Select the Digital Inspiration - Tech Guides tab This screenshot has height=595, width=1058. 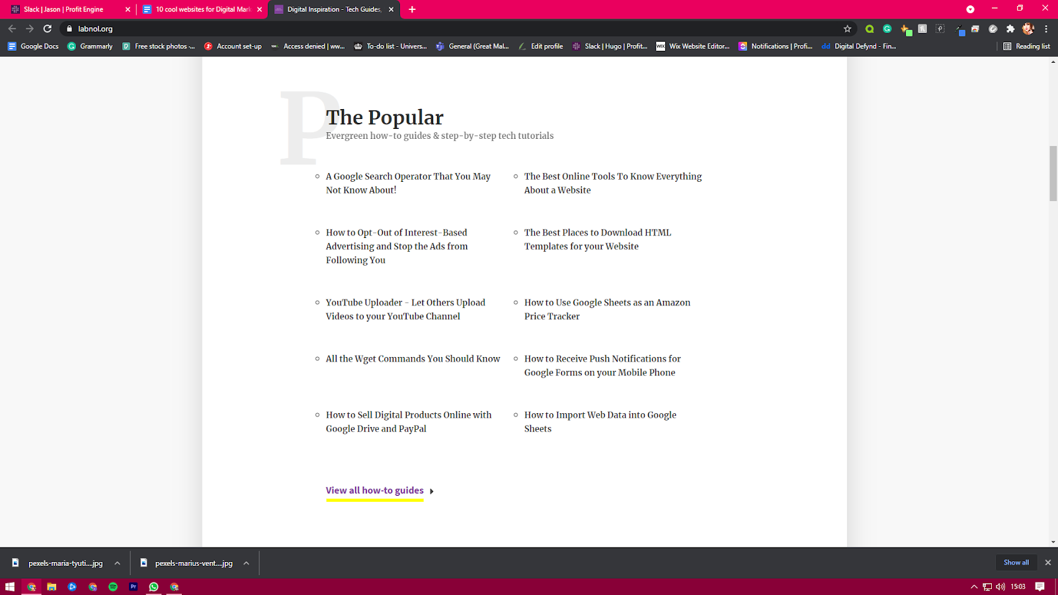click(335, 9)
